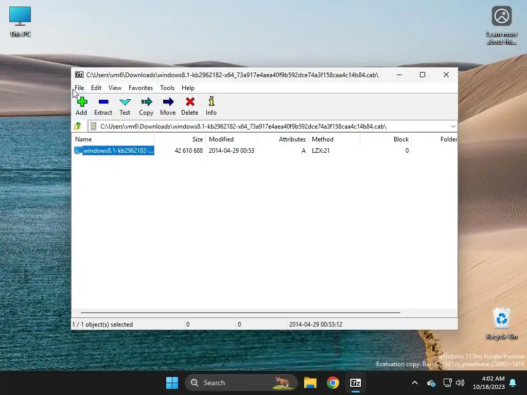Screen dimensions: 527x395
Task: Click the Copy toolbar icon
Action: [146, 102]
